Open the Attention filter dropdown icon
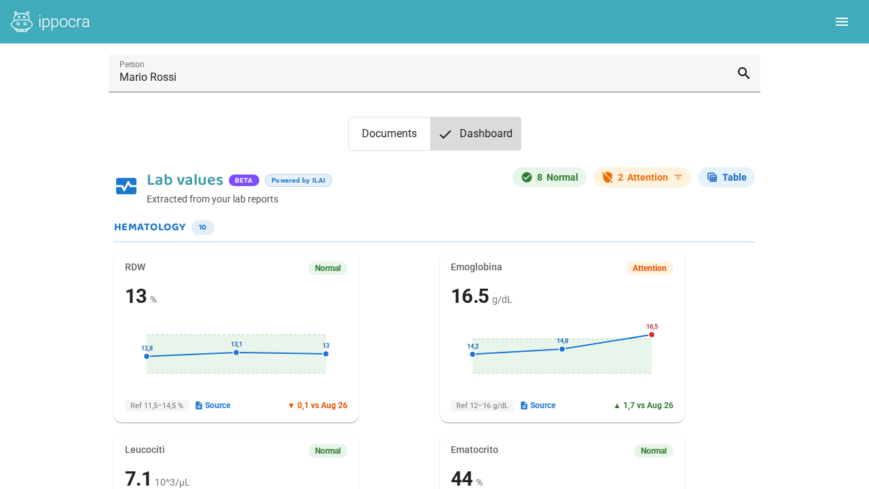The image size is (869, 489). point(678,177)
